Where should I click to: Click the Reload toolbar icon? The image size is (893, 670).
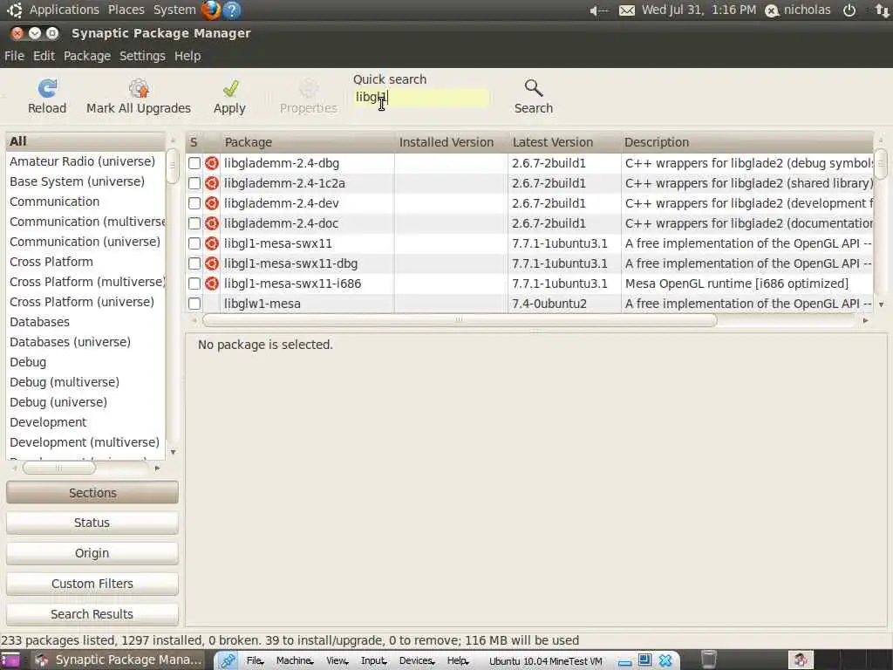point(47,88)
